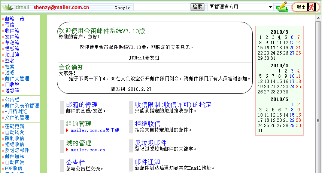Open 邮箱一览 in the sidebar
The image size is (322, 173).
click(x=14, y=19)
